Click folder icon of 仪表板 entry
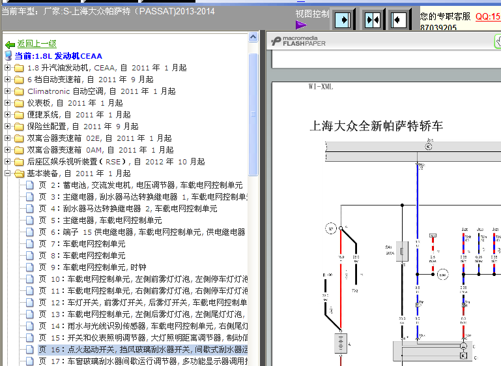The width and height of the screenshot is (501, 366). coord(19,103)
